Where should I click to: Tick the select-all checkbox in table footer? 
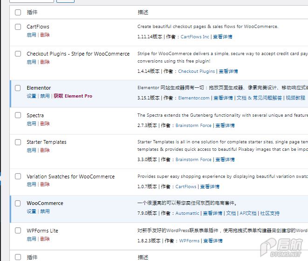pos(18,257)
